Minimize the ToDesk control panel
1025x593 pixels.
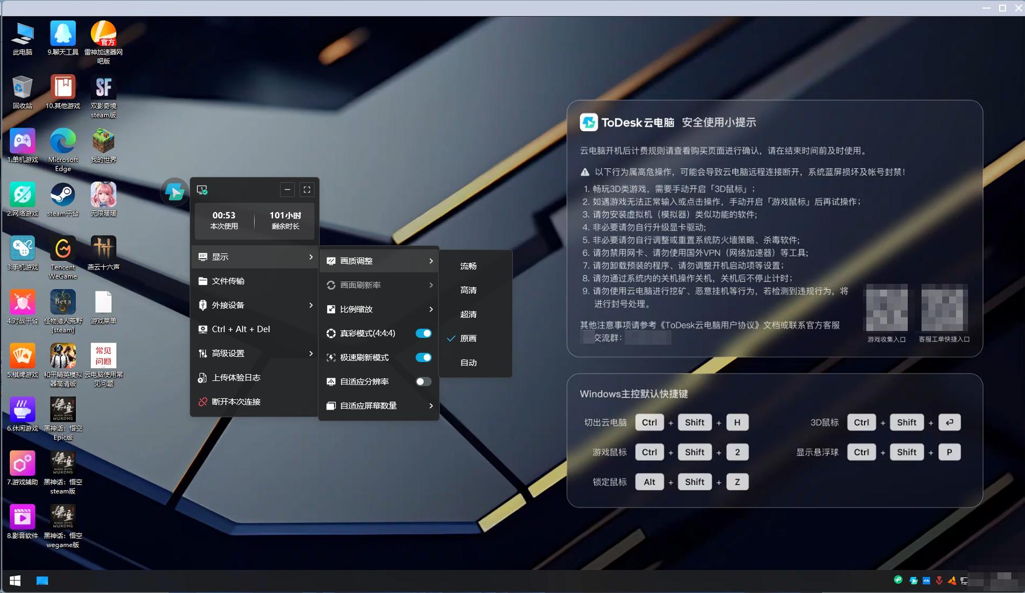click(287, 190)
